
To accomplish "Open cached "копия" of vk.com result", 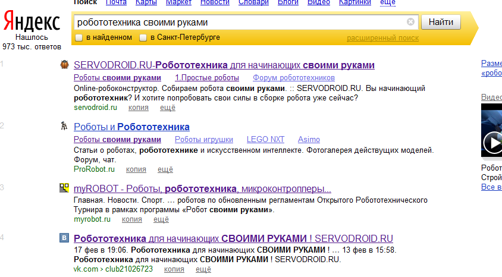I will point(174,269).
